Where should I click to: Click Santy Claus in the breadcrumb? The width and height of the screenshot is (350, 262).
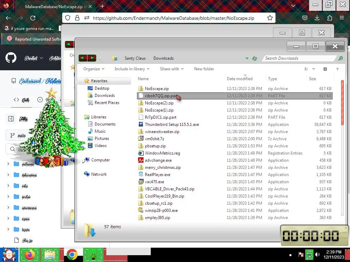135,58
